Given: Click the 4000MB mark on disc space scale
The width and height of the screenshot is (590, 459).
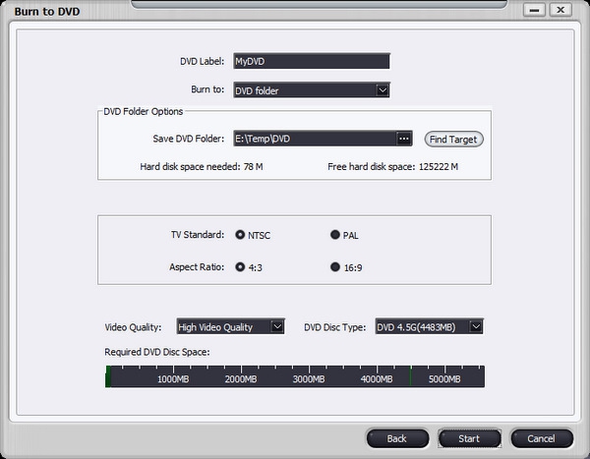Looking at the screenshot, I should [x=377, y=378].
